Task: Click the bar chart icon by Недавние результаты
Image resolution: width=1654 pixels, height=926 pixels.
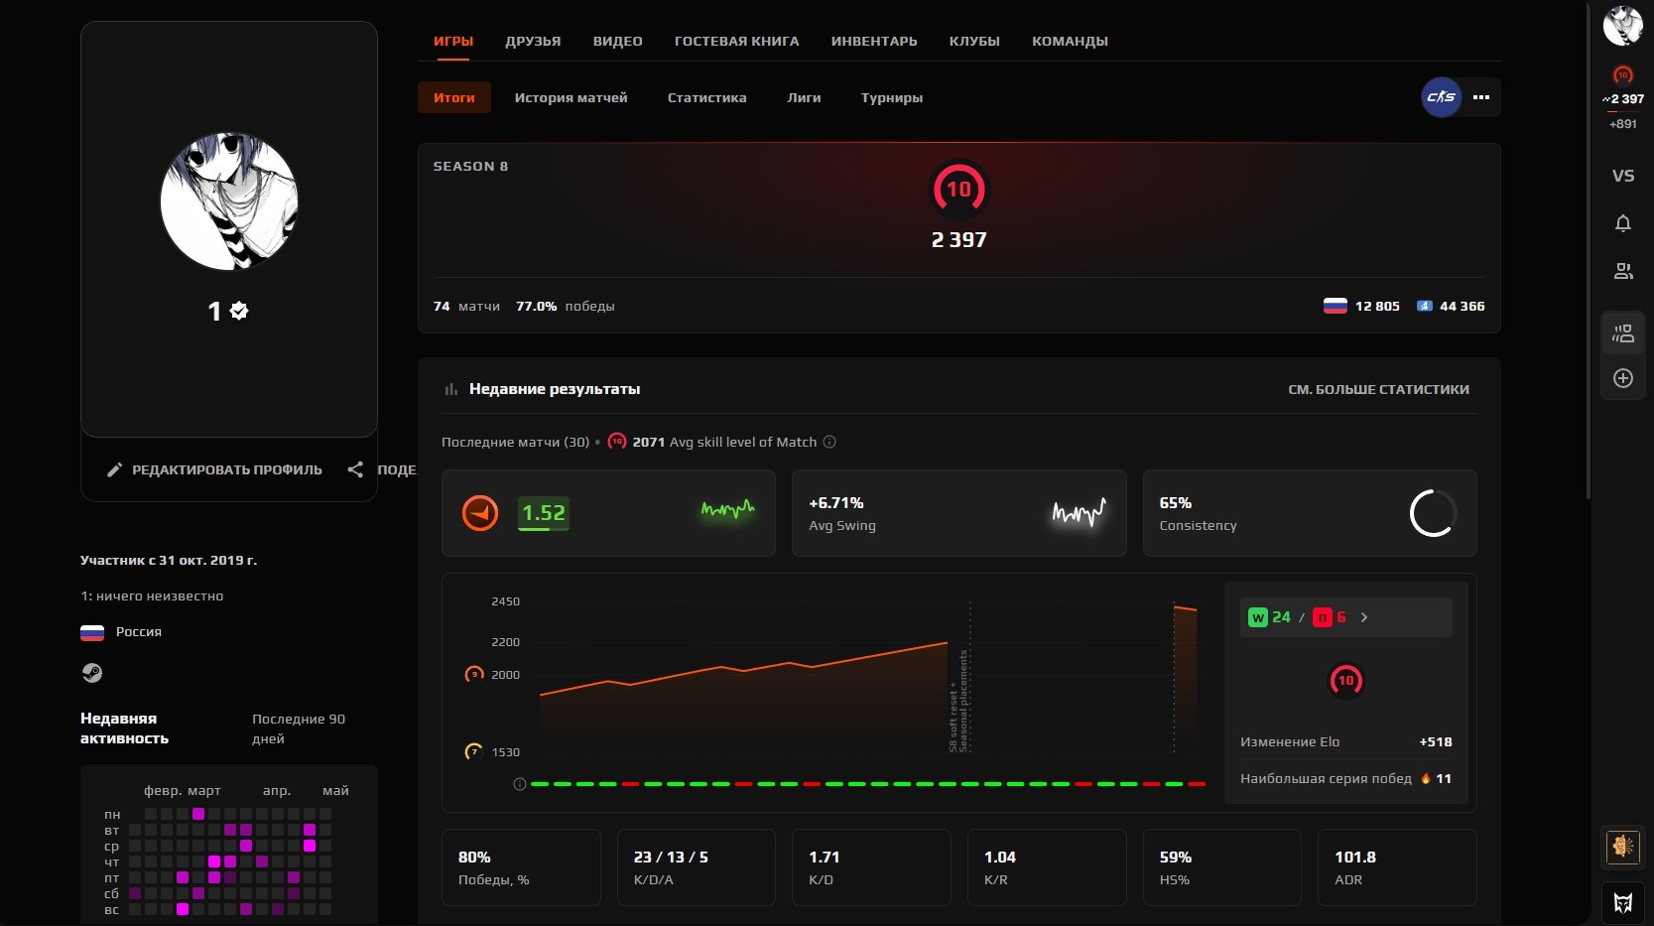Action: coord(451,389)
